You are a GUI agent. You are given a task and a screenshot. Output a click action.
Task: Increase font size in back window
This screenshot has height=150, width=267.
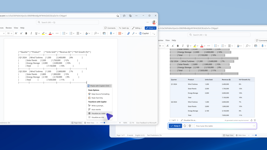(168, 46)
